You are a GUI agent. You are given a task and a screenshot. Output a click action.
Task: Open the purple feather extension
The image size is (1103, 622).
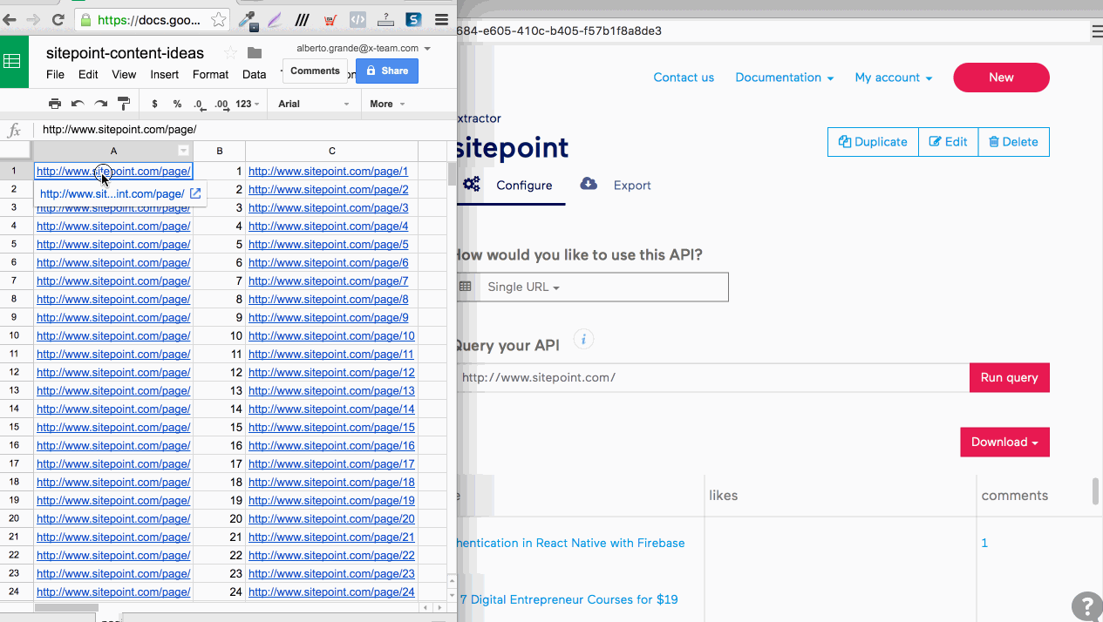click(x=275, y=19)
